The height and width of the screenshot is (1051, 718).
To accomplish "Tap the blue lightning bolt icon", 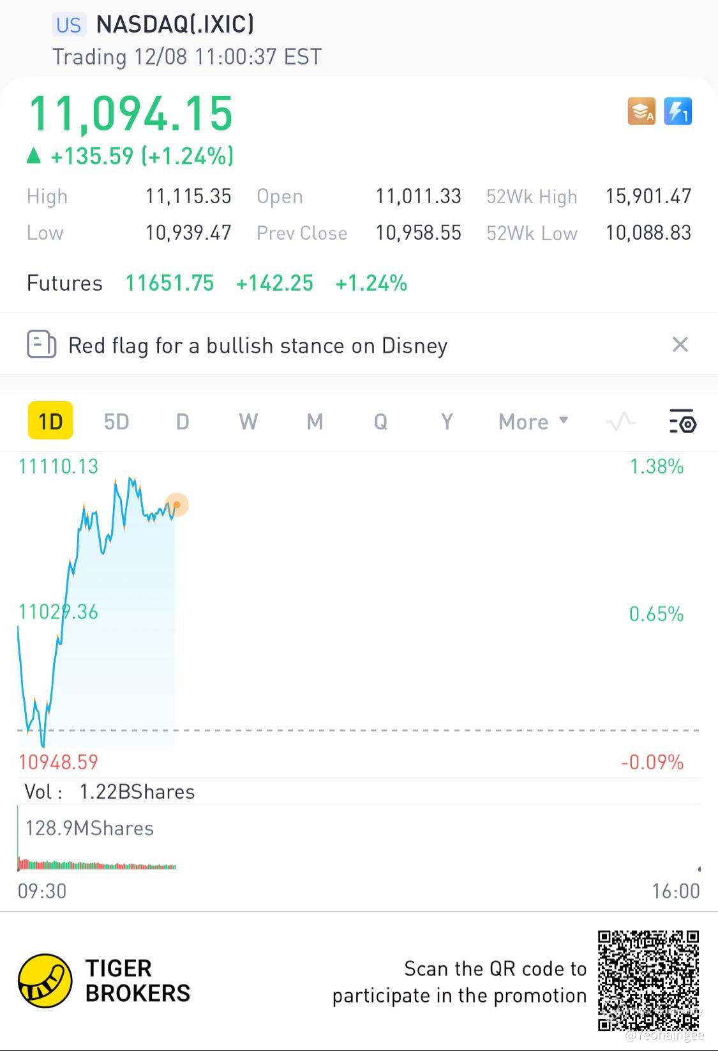I will click(678, 112).
